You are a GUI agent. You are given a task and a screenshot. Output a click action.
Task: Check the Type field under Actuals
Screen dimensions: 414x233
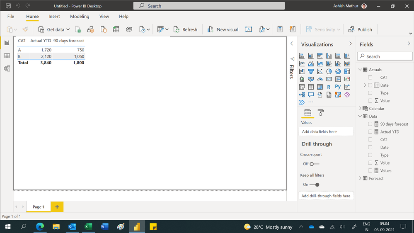(370, 93)
